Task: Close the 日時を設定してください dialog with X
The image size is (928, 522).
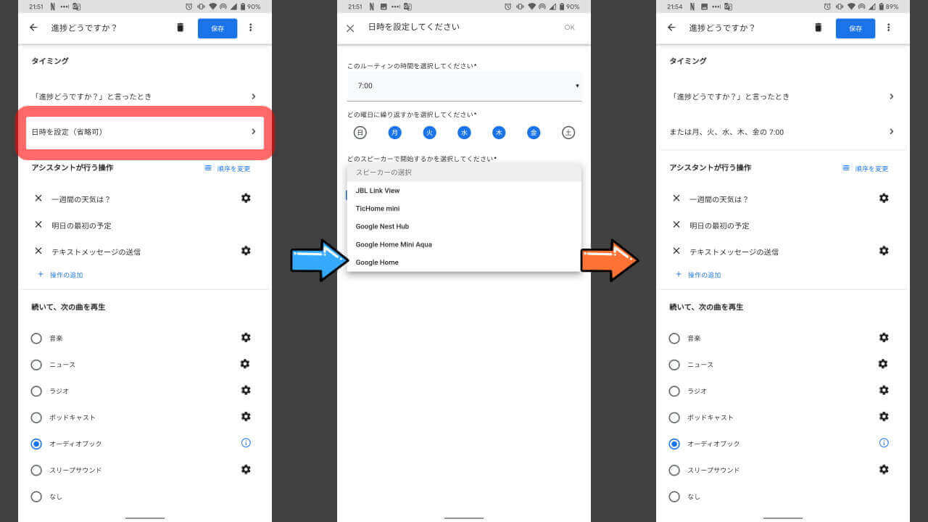Action: click(x=350, y=28)
